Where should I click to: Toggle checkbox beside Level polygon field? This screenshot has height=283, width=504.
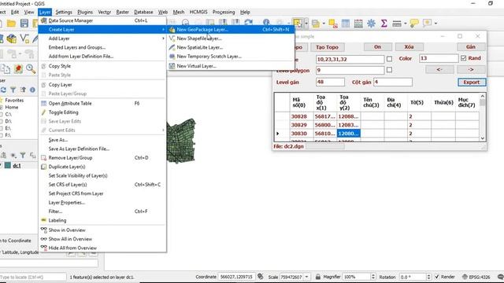[389, 70]
